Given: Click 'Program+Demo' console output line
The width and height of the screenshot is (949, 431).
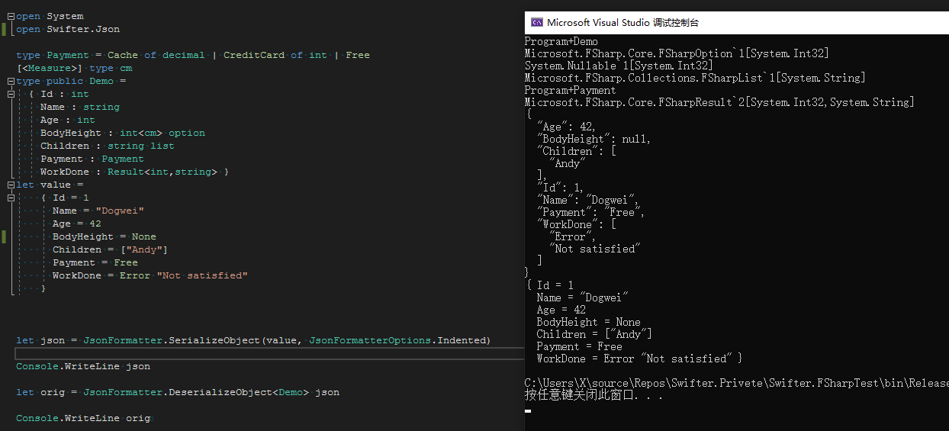Looking at the screenshot, I should click(561, 41).
